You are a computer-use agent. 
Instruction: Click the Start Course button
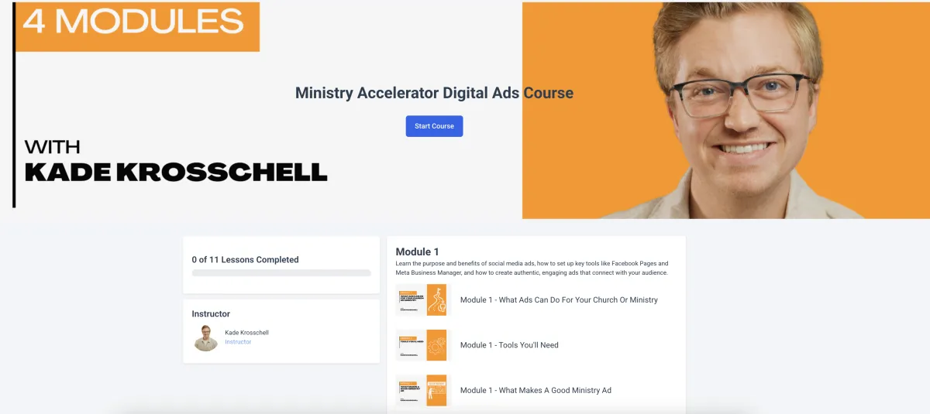point(434,126)
